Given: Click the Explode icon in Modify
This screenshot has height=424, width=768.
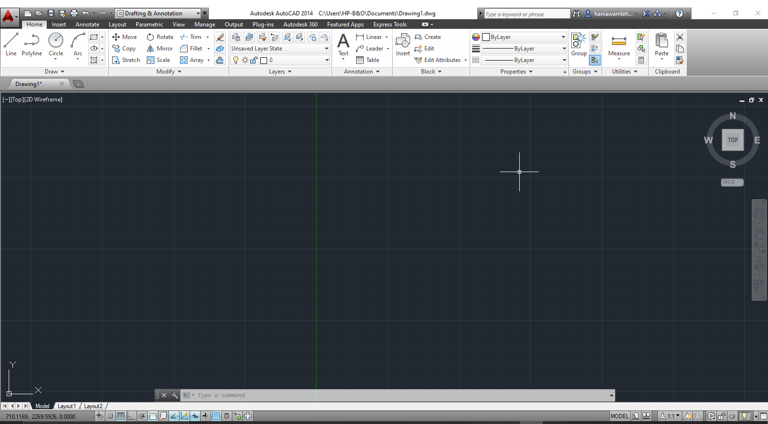Looking at the screenshot, I should tap(220, 49).
